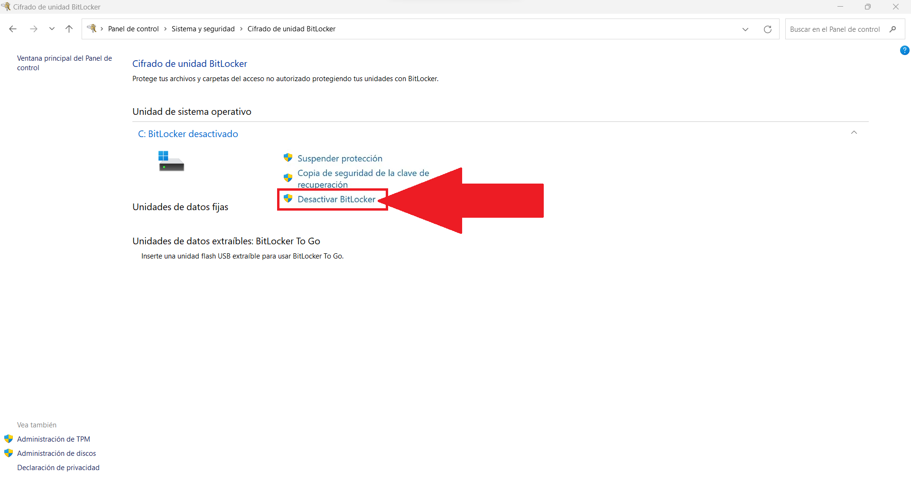Click 'Cifrado de unidad BitLocker' page title
This screenshot has height=481, width=911.
click(x=190, y=64)
